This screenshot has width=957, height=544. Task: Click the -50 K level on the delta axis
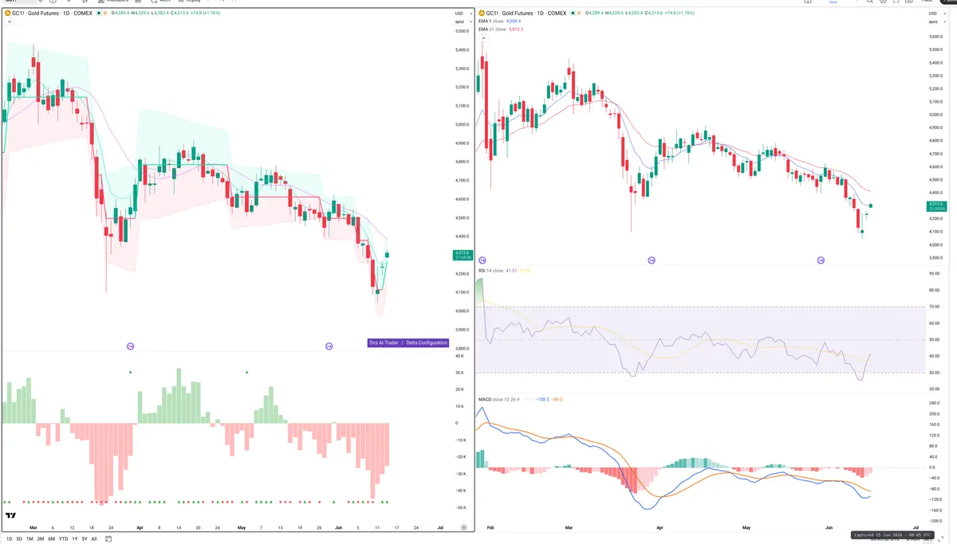tap(460, 507)
